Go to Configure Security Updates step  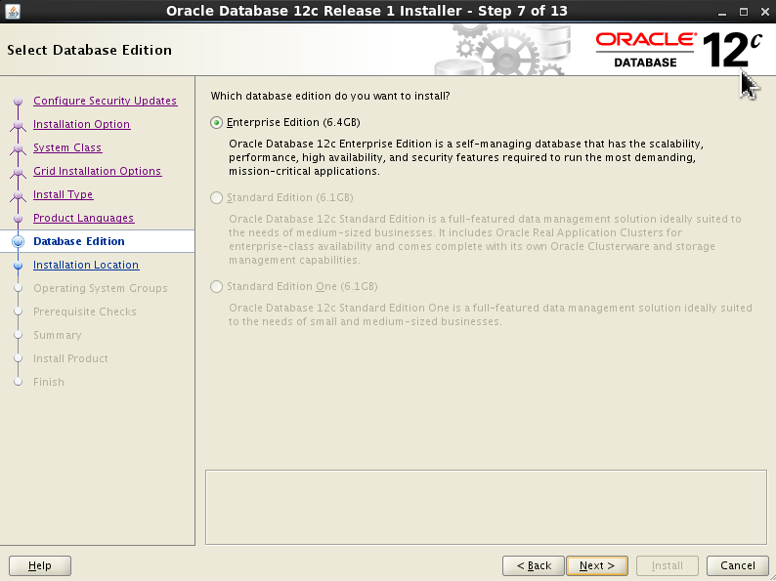105,101
